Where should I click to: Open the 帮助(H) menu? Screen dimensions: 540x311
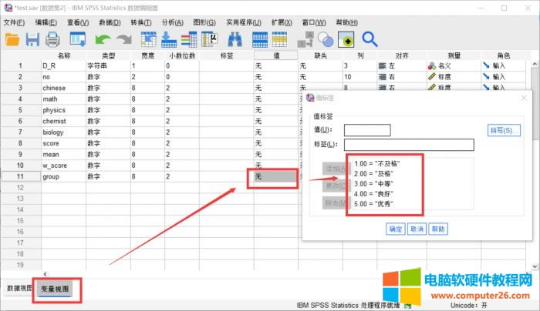(347, 22)
